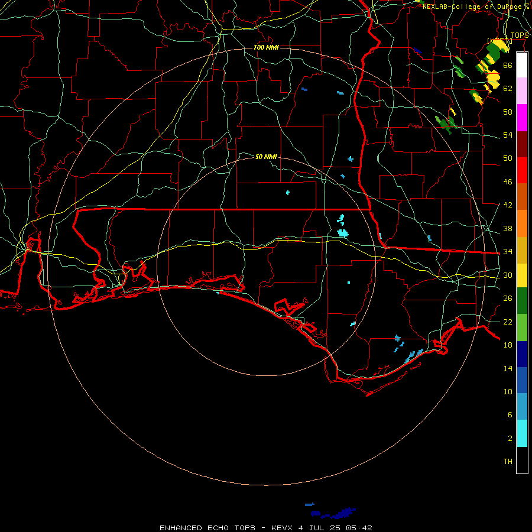Click the legend value "18"

tap(508, 345)
